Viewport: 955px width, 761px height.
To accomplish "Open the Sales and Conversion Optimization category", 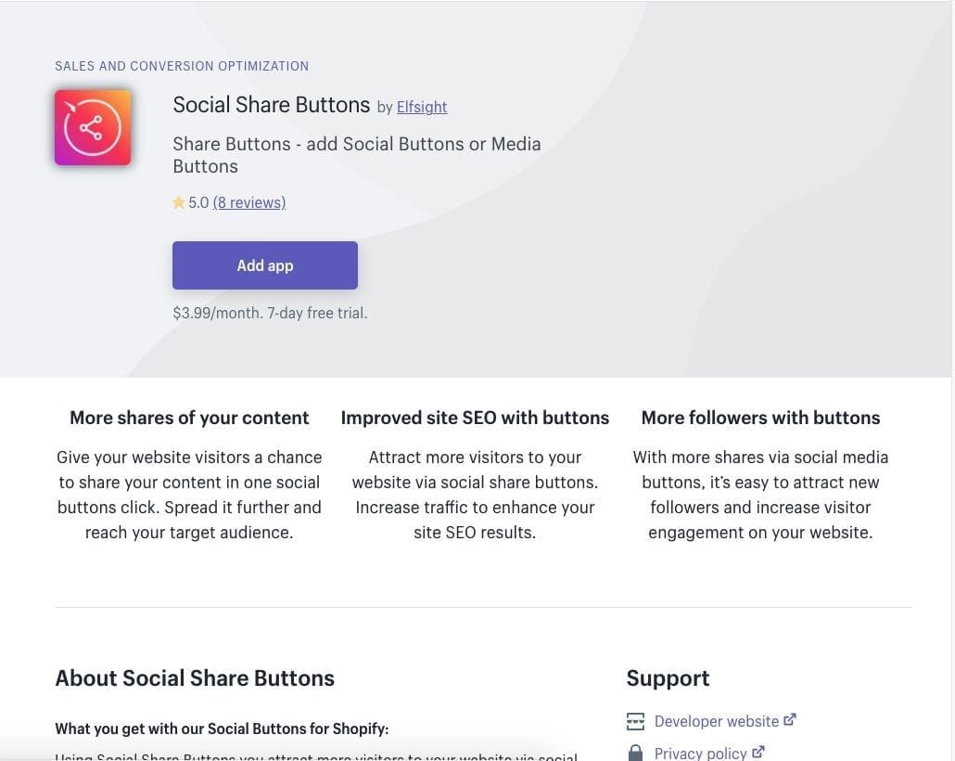I will [x=182, y=66].
